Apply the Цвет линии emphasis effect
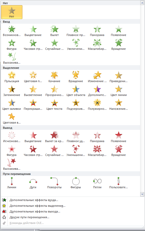The height and width of the screenshot is (231, 145). click(x=119, y=91)
